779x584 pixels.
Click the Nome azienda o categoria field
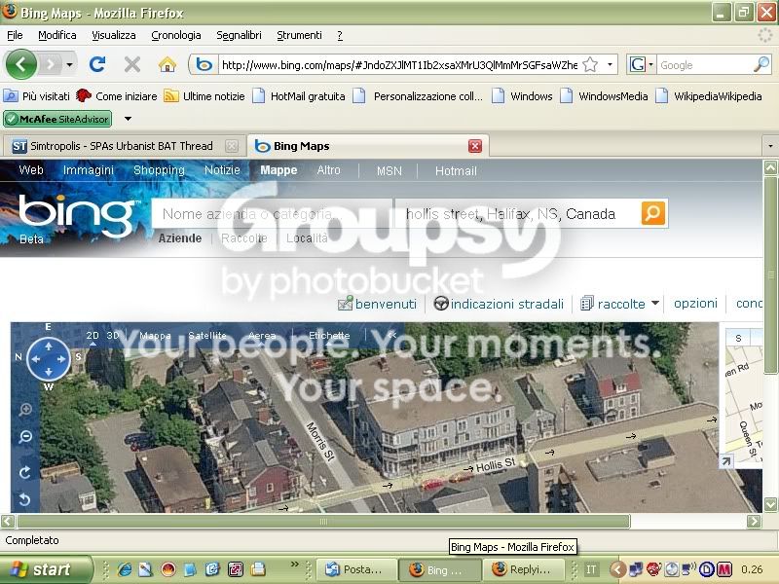tap(273, 214)
